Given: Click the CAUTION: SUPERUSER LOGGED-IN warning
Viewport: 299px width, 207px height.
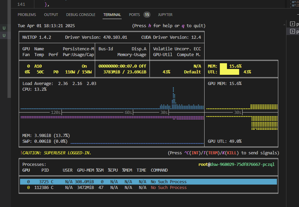Looking at the screenshot, I should pos(56,153).
